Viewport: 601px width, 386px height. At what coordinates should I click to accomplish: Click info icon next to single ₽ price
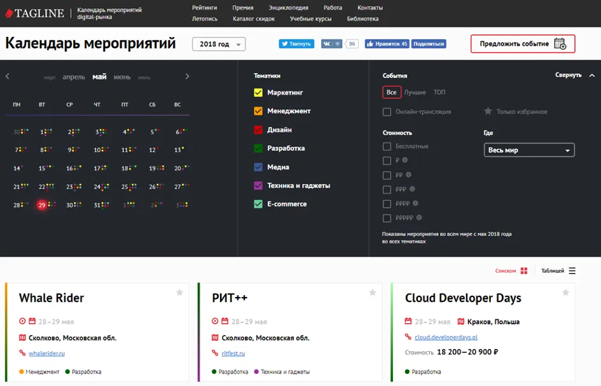click(x=404, y=160)
